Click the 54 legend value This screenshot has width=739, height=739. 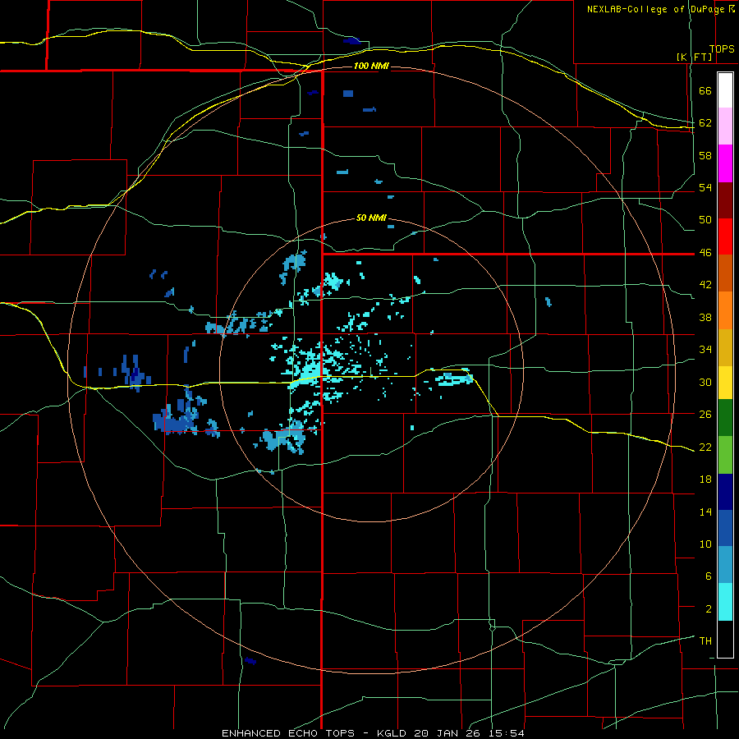tap(705, 187)
